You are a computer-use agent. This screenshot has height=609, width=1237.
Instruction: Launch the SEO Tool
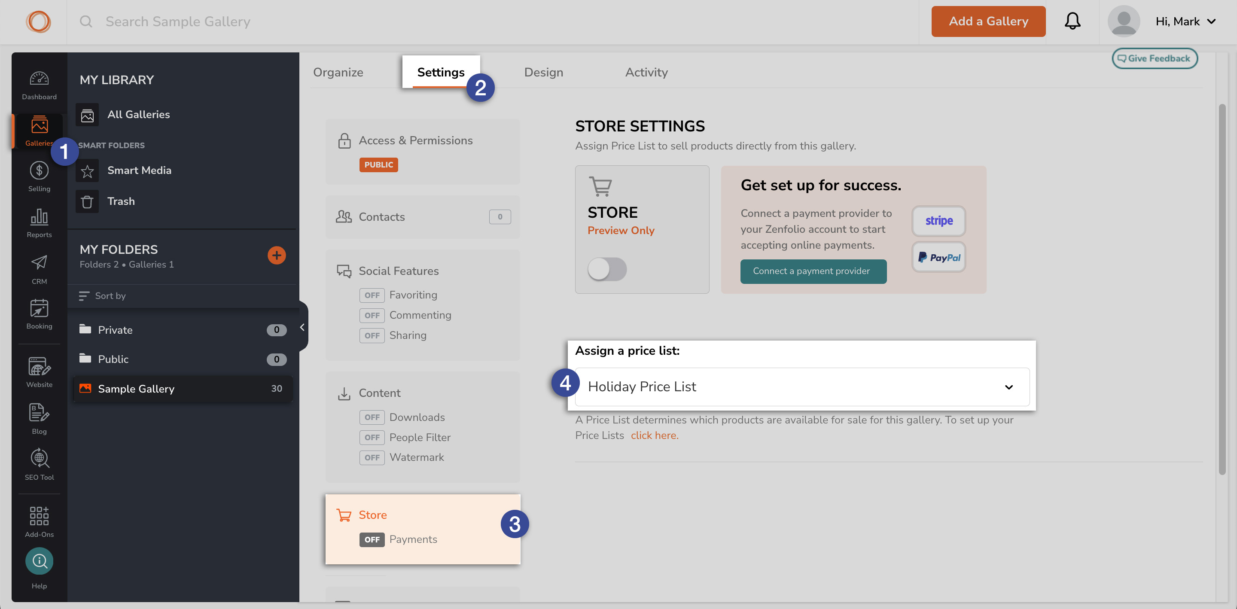click(x=39, y=464)
